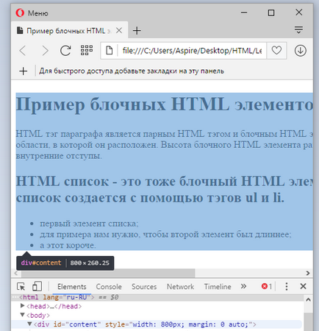
Task: Click list item первый элемент списка
Action: [x=89, y=224]
